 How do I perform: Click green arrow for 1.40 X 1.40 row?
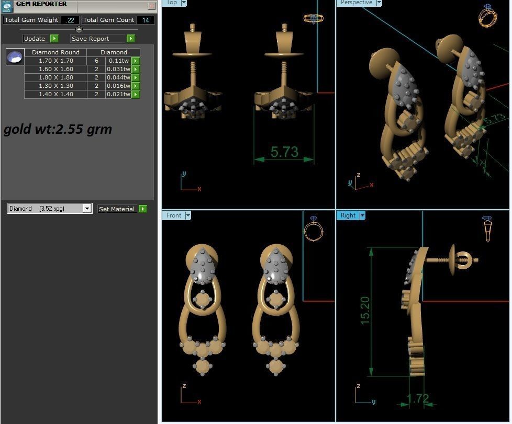point(136,94)
